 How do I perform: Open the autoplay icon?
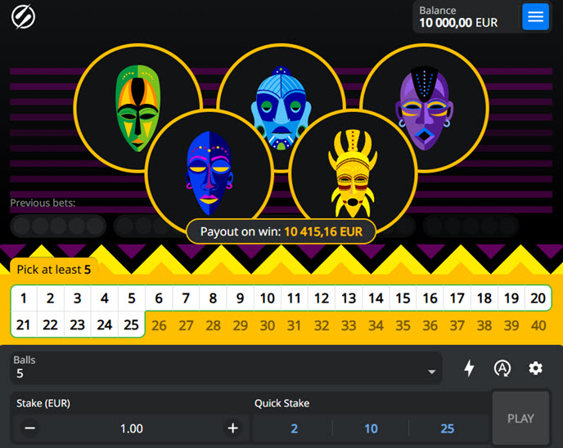point(502,369)
